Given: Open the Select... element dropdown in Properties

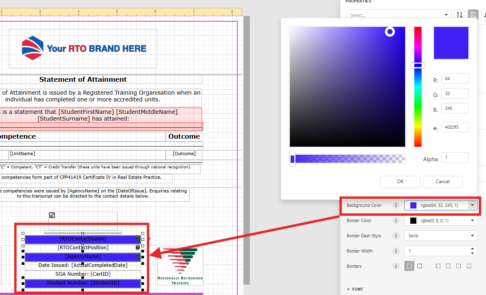Looking at the screenshot, I should (x=399, y=15).
